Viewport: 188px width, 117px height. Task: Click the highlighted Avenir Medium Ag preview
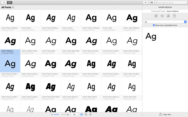click(x=10, y=64)
